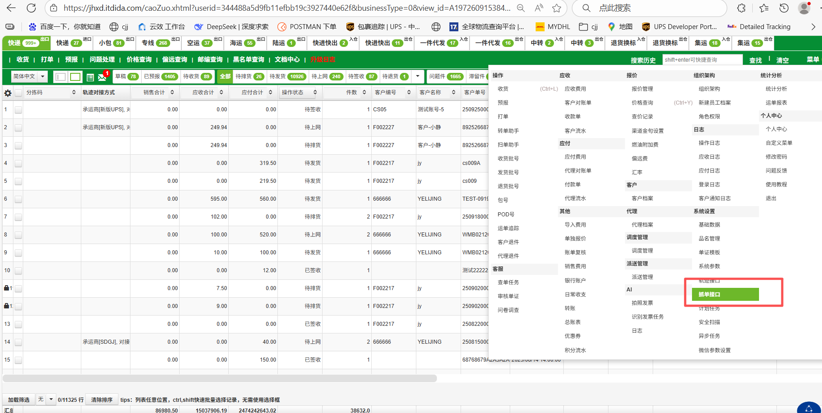Select the full-width layout icon
The width and height of the screenshot is (822, 413).
tap(75, 77)
